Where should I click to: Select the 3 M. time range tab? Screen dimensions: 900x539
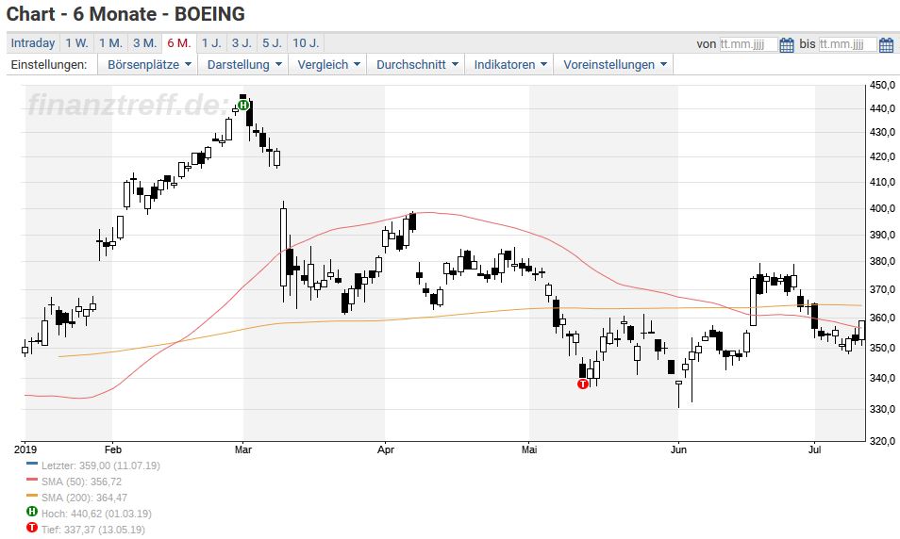coord(144,43)
